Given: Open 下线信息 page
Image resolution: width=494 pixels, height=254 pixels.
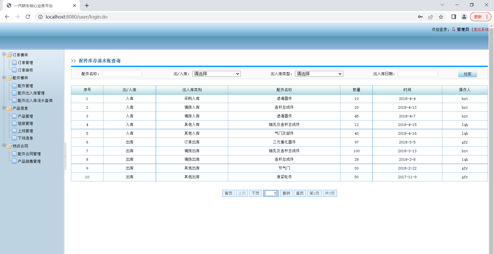Looking at the screenshot, I should [25, 138].
